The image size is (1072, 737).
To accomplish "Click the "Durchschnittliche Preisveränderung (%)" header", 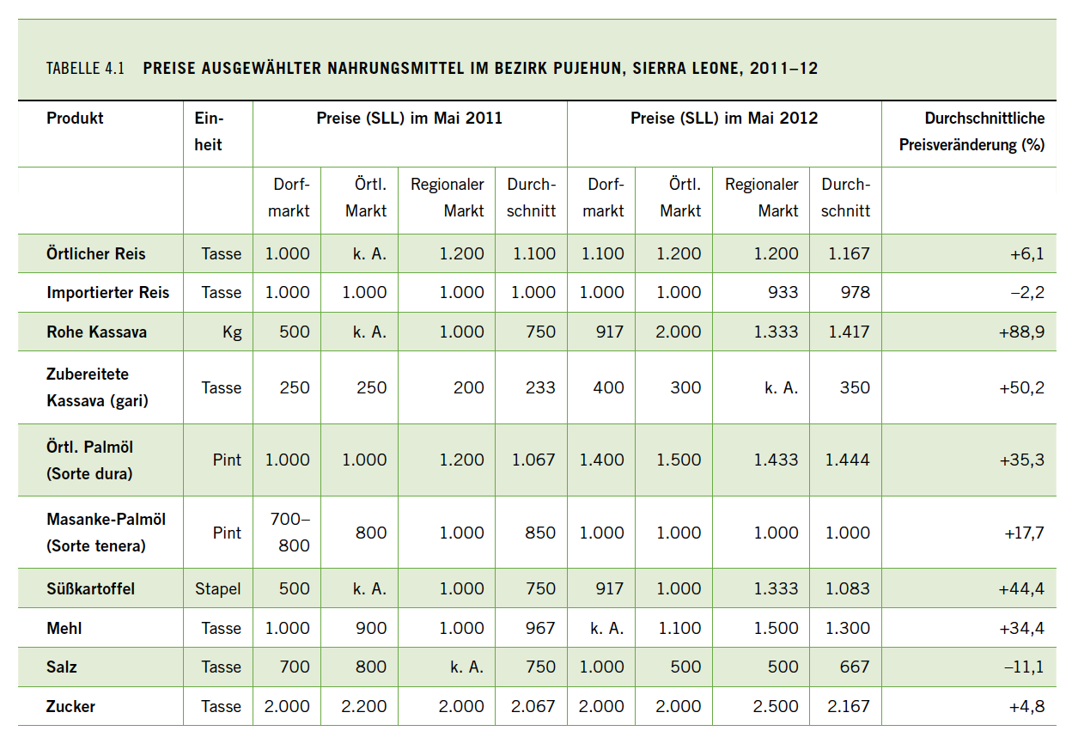I will tap(972, 131).
